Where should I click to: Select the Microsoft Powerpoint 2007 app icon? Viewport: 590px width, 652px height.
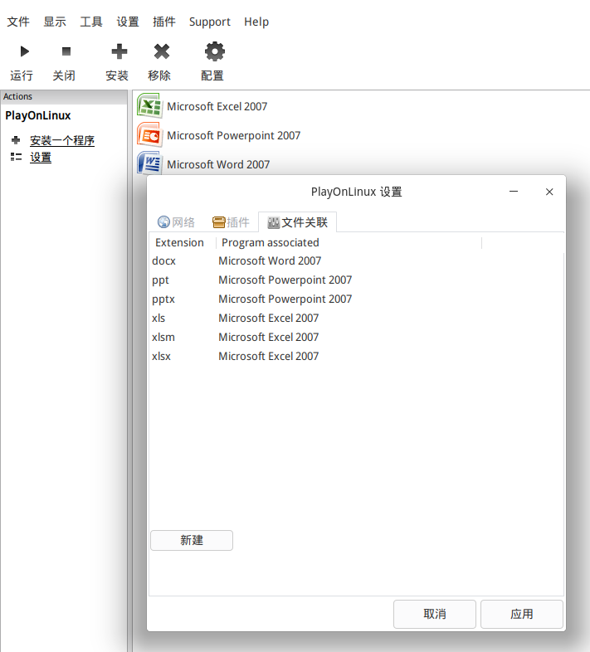click(149, 135)
